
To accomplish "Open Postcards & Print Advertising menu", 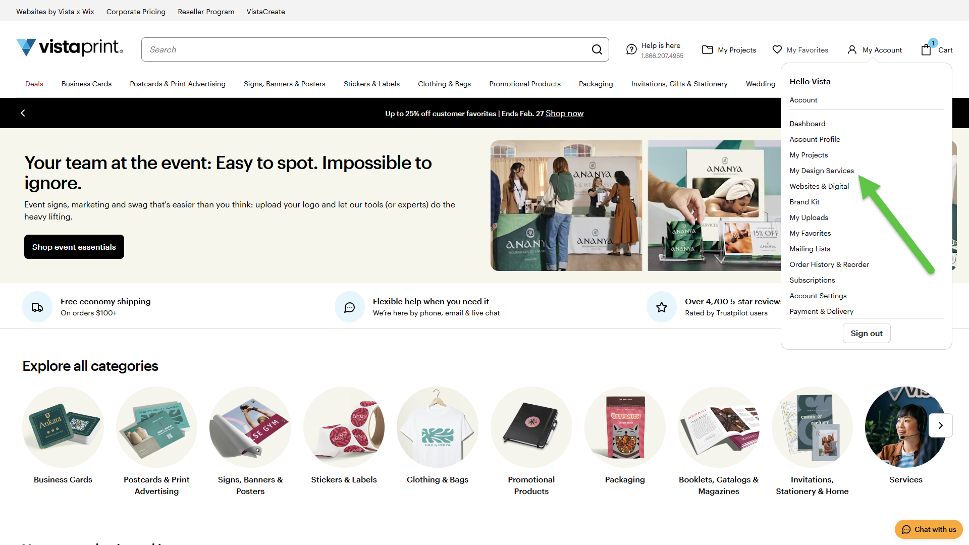I will click(x=178, y=84).
